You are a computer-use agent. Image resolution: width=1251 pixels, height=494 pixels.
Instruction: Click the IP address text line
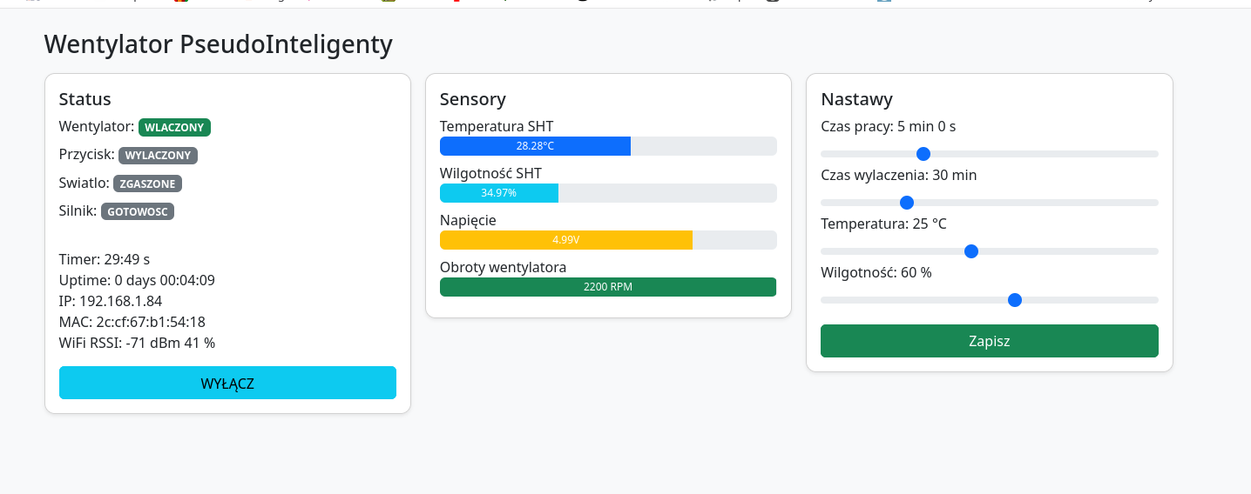[x=111, y=301]
